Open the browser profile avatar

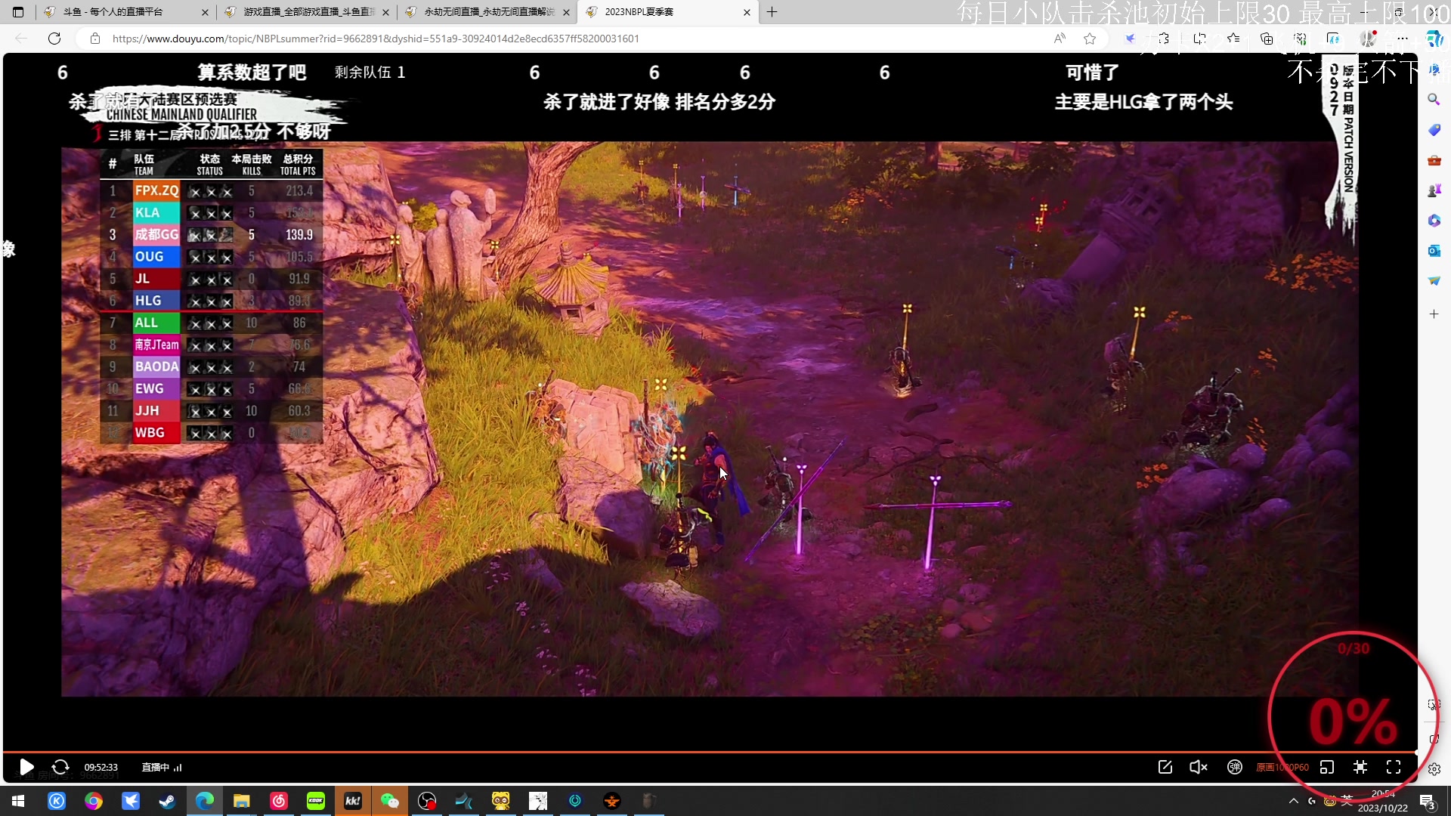click(1368, 39)
